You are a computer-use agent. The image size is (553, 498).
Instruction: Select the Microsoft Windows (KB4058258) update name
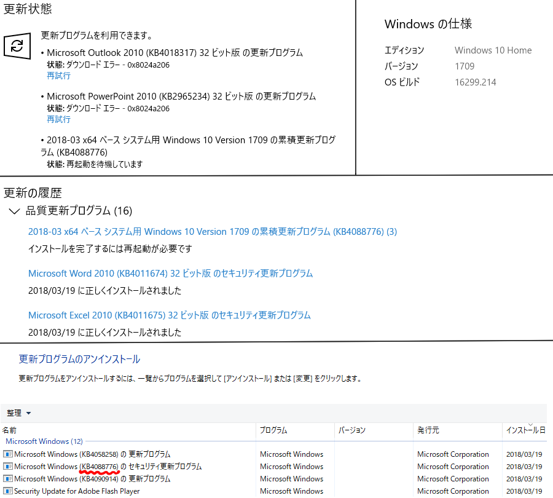pos(92,454)
